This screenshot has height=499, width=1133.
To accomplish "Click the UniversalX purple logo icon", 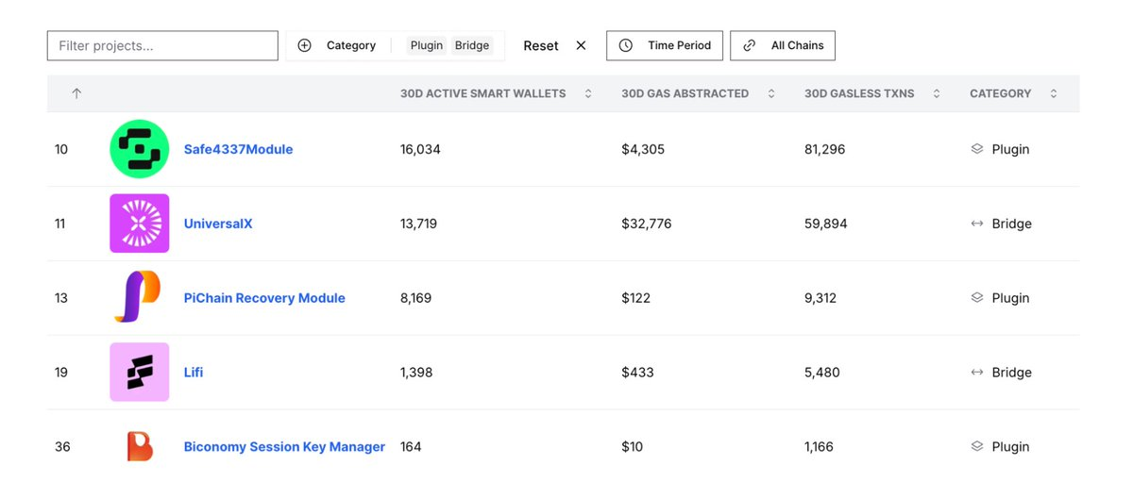I will point(139,224).
